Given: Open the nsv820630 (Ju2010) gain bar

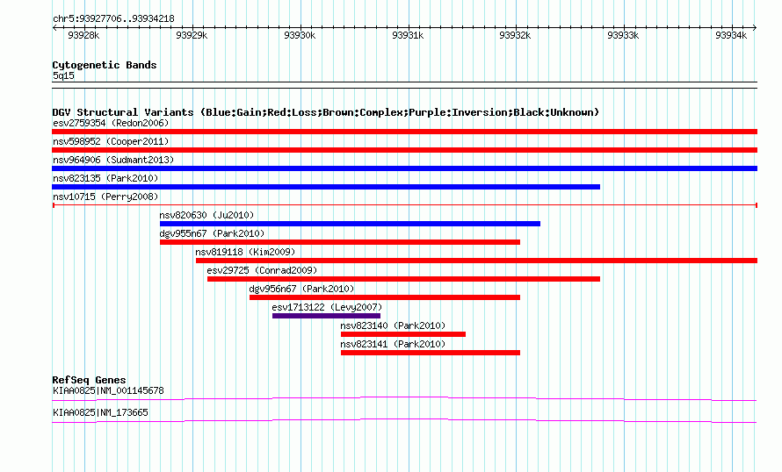Looking at the screenshot, I should pos(350,224).
